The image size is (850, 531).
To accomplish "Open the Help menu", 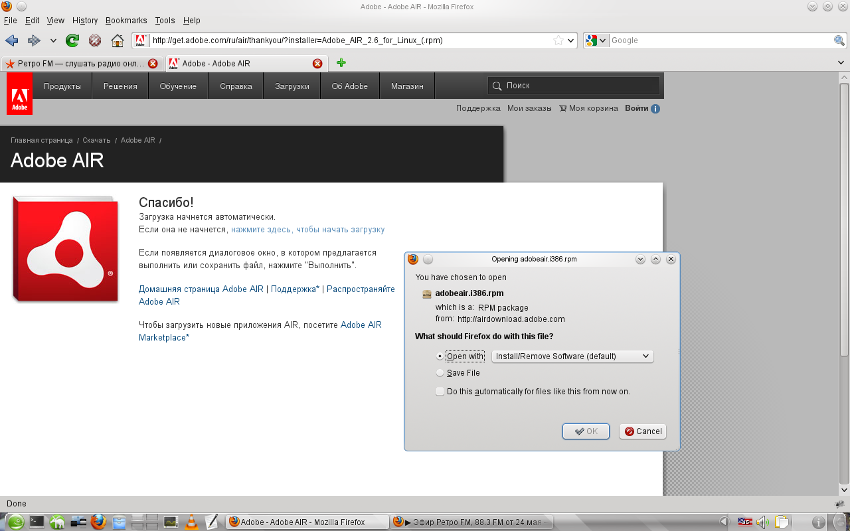I will (192, 21).
